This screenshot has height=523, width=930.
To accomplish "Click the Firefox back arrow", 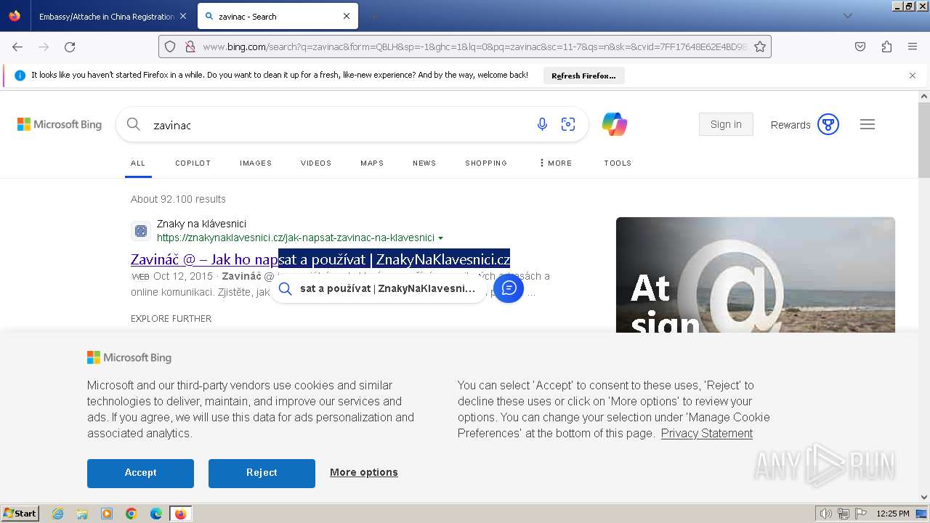I will coord(17,46).
